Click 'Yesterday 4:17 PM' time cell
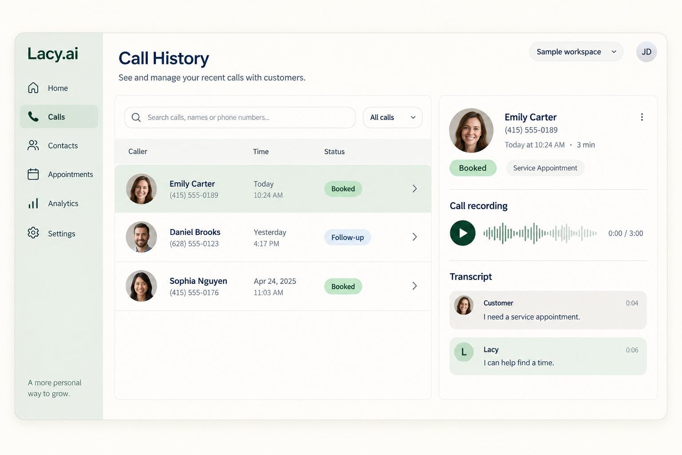This screenshot has height=455, width=682. click(270, 238)
